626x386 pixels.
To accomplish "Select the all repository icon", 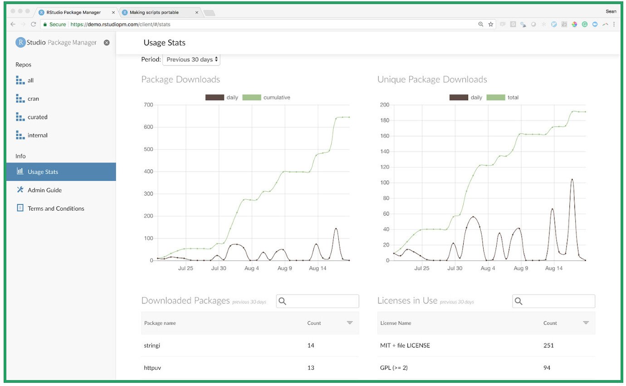I will point(20,80).
